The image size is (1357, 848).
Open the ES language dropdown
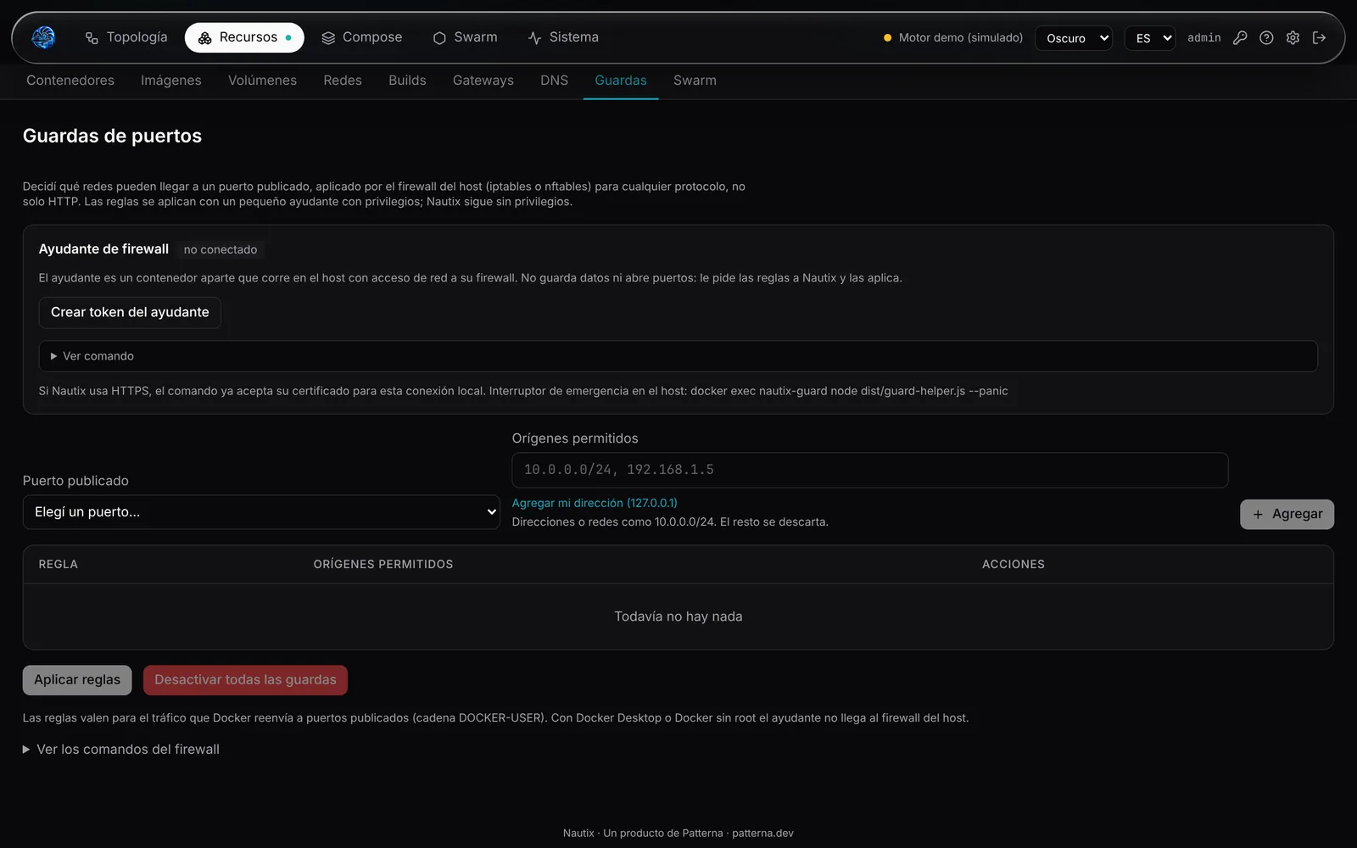pos(1150,38)
